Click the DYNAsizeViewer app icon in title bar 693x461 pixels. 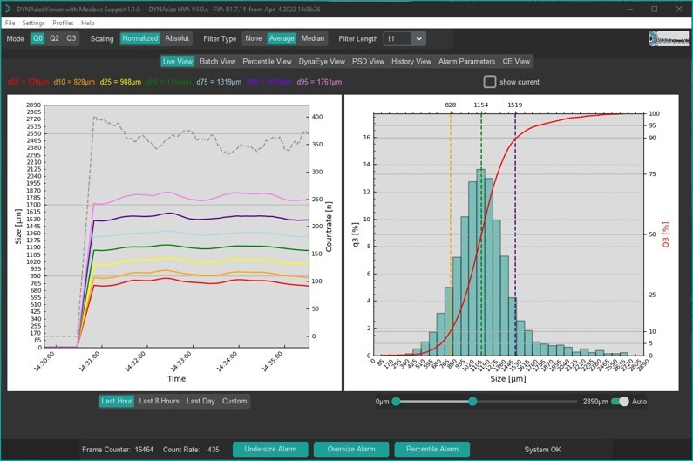[x=7, y=9]
